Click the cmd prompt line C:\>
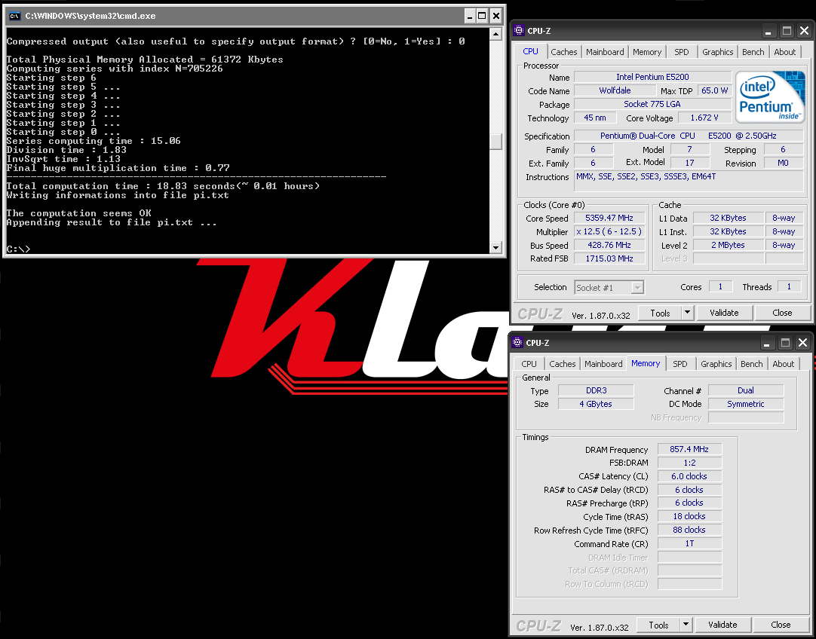816x639 pixels. (x=18, y=249)
